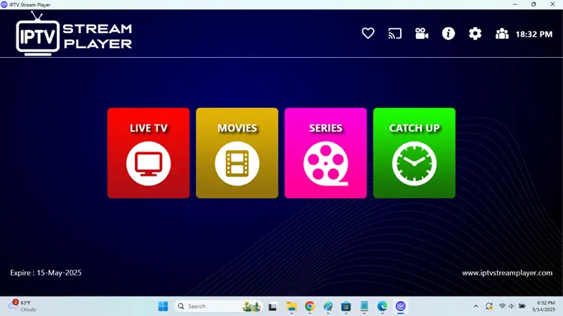The image size is (563, 316).
Task: Click the volume speaker tray icon
Action: 511,306
